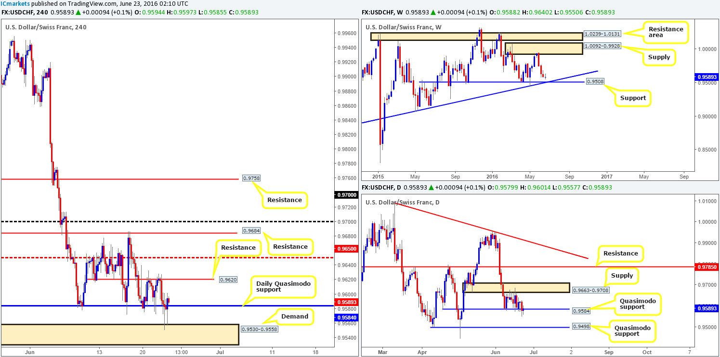Click the 2017 label on weekly time axis
This screenshot has width=720, height=357.
tap(606, 176)
